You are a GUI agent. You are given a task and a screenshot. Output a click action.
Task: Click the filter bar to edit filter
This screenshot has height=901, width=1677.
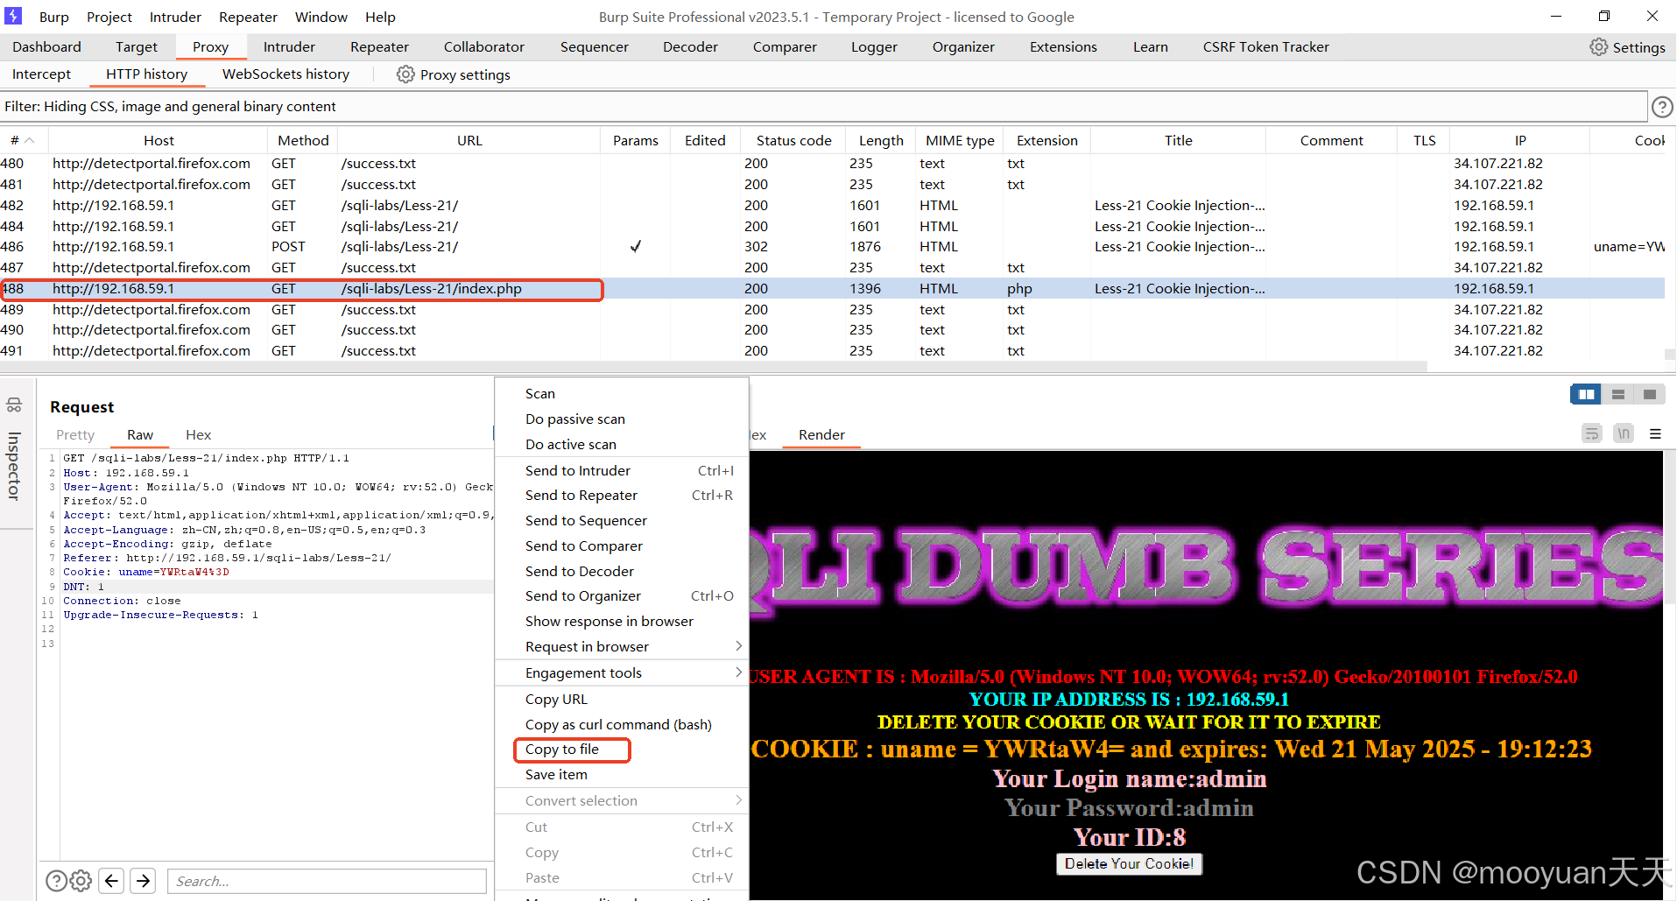(823, 107)
